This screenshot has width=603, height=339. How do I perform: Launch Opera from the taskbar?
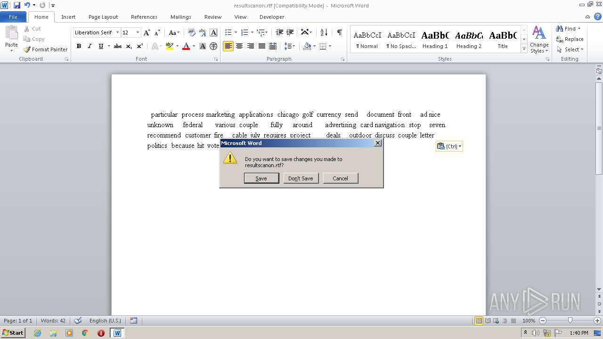(101, 333)
